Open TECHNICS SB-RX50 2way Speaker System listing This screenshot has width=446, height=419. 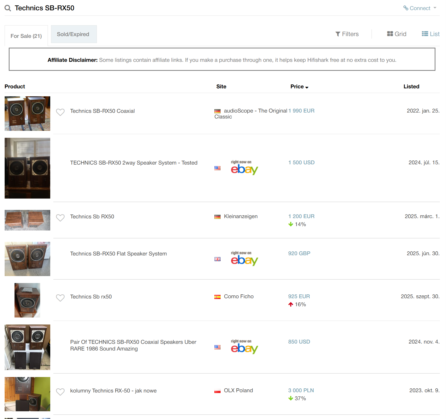coord(134,163)
